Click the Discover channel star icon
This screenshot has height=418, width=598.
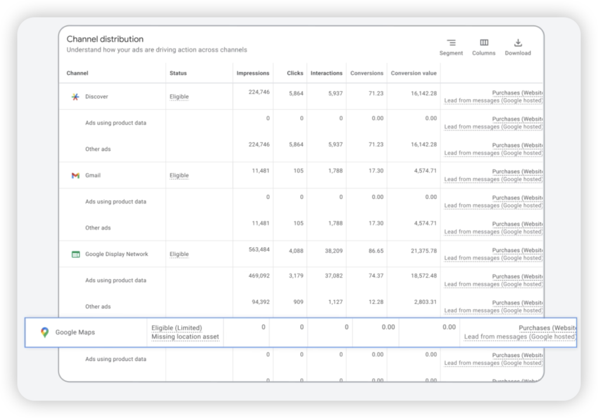pos(75,96)
